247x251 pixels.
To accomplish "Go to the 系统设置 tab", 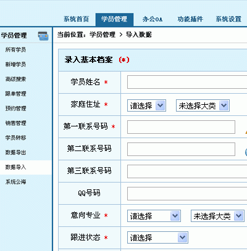I will coord(228,19).
